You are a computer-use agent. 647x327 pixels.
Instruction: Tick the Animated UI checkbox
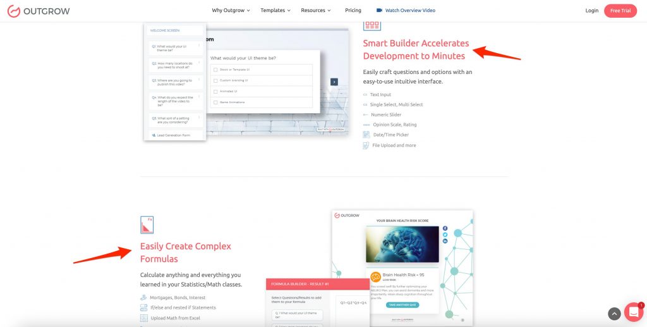[215, 91]
